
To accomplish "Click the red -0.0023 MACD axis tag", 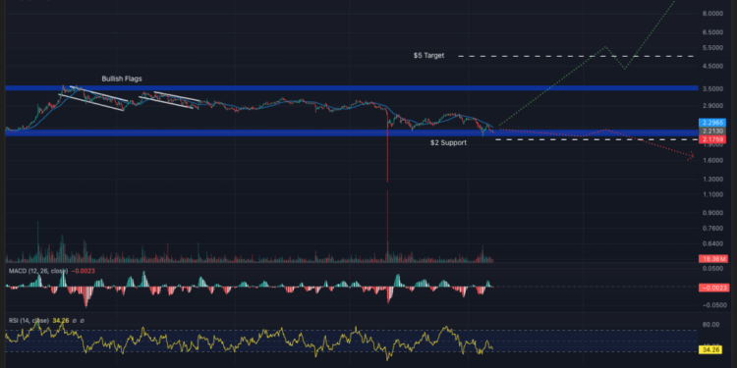I will (x=713, y=288).
